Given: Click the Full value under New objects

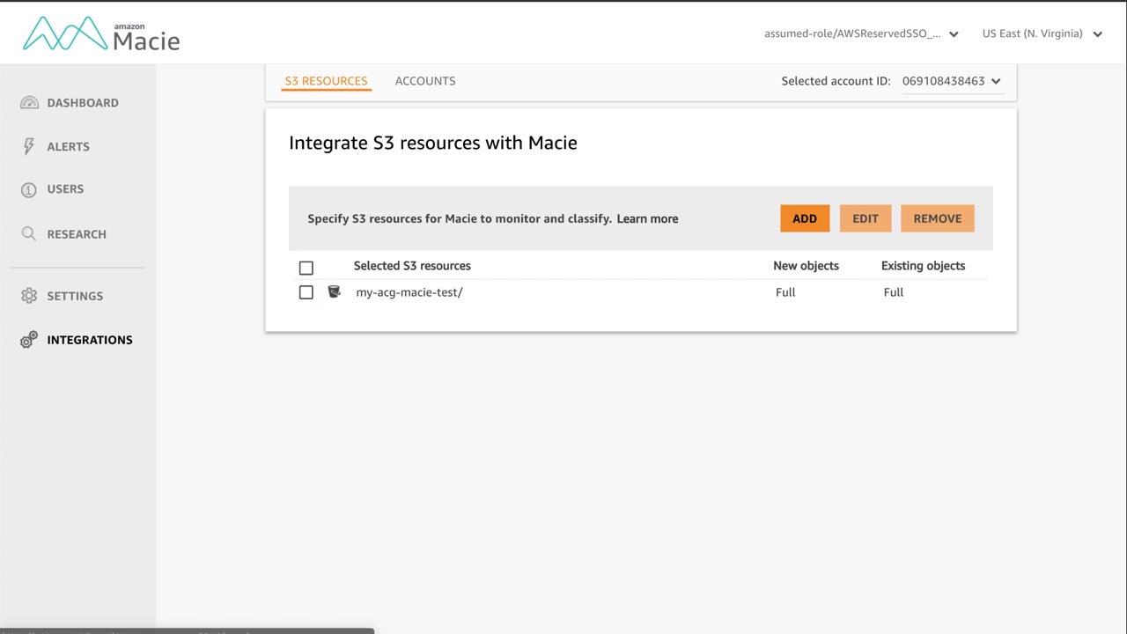Looking at the screenshot, I should tap(785, 292).
